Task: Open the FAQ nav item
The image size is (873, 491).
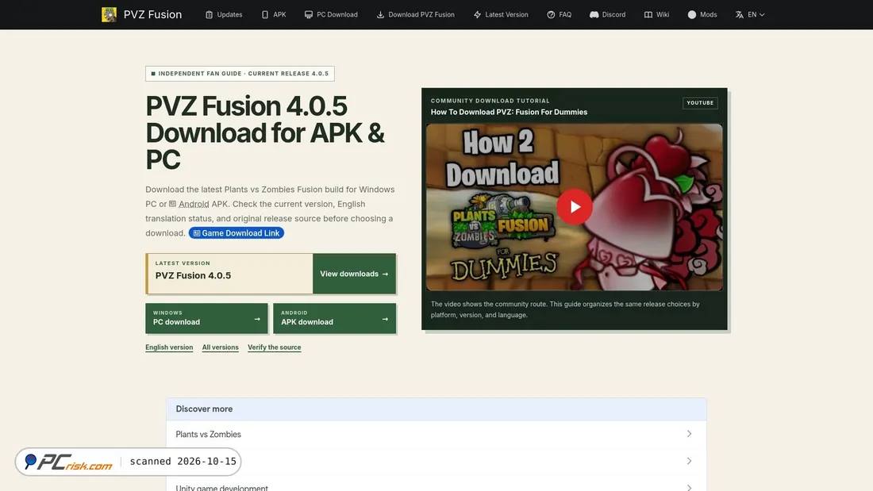Action: coord(559,14)
